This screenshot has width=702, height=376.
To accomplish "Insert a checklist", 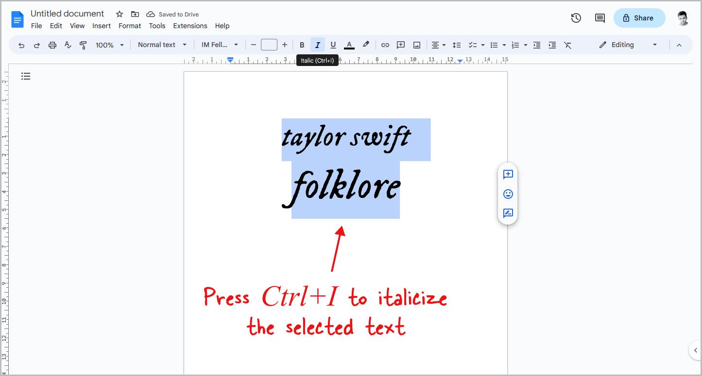I will click(x=472, y=45).
